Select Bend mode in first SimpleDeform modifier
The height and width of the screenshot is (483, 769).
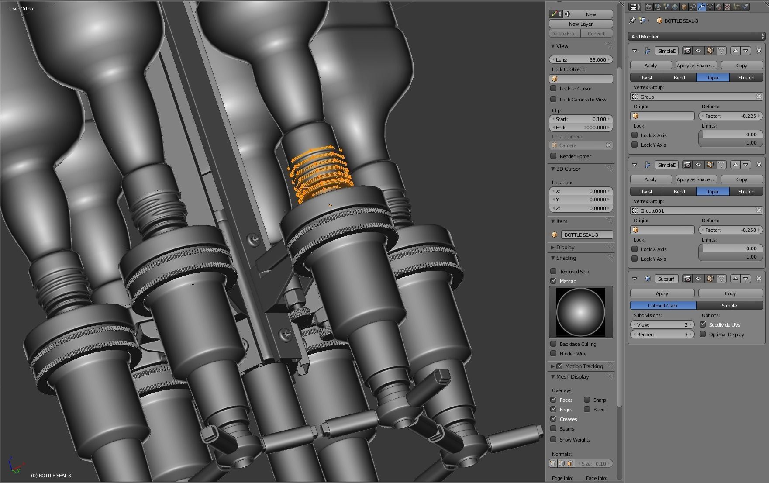[679, 78]
